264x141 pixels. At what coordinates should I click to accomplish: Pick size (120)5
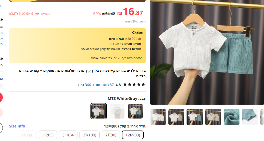(x=48, y=135)
